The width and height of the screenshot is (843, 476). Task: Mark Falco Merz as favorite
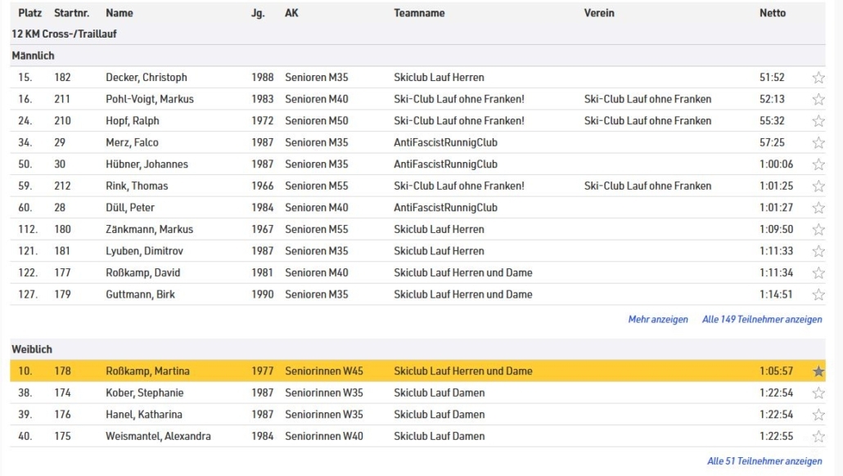pyautogui.click(x=818, y=143)
